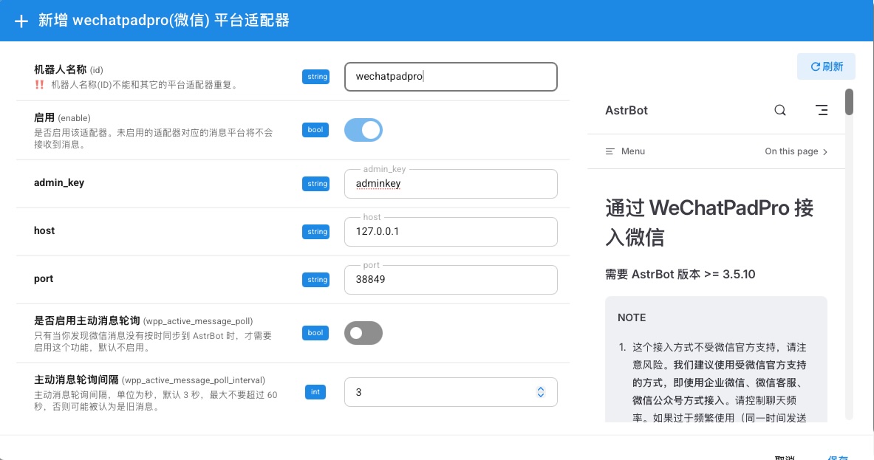The width and height of the screenshot is (874, 460).
Task: Click the string badge next to host
Action: click(x=316, y=232)
